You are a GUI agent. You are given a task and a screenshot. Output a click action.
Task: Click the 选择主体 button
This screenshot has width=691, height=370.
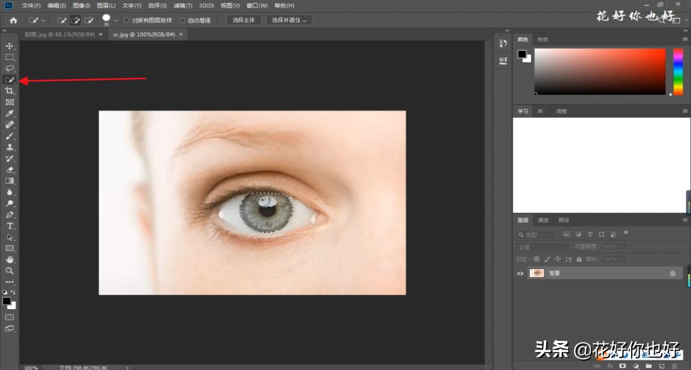244,20
